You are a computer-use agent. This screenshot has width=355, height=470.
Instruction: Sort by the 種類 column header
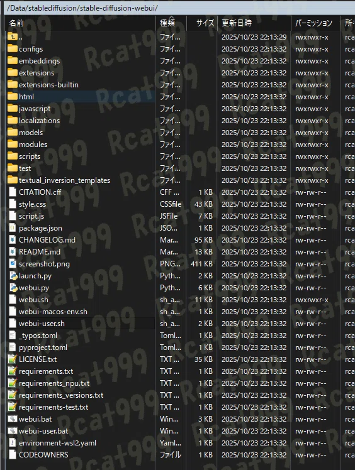point(171,23)
